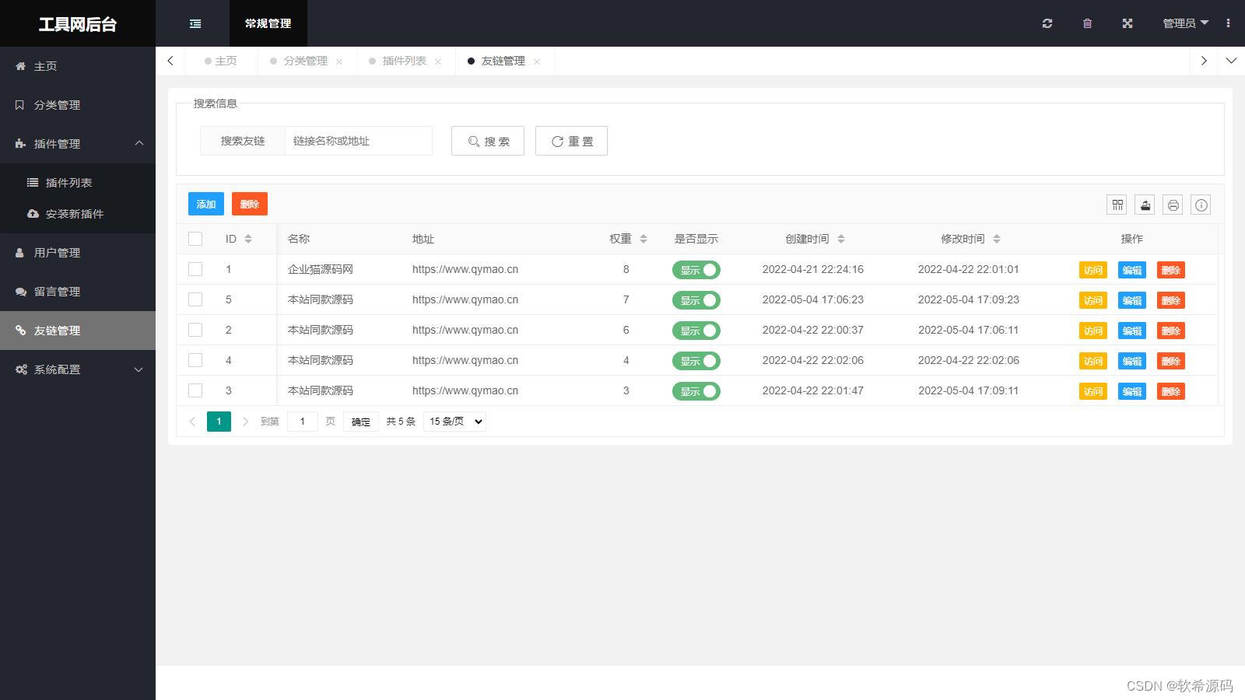This screenshot has width=1245, height=700.
Task: Open the 管理员 user dropdown
Action: (1186, 23)
